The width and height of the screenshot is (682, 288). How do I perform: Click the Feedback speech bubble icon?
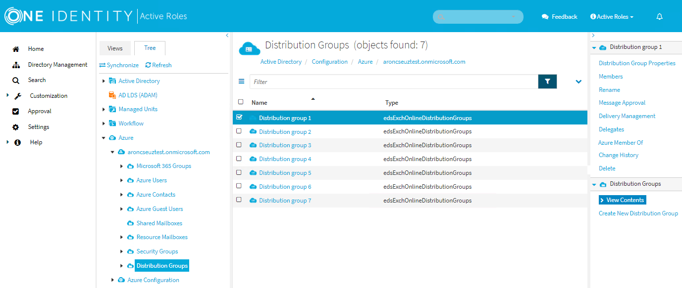click(545, 17)
